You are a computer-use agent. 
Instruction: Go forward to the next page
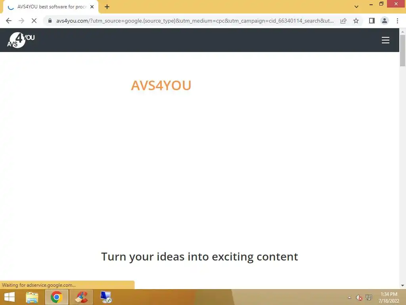pos(21,21)
